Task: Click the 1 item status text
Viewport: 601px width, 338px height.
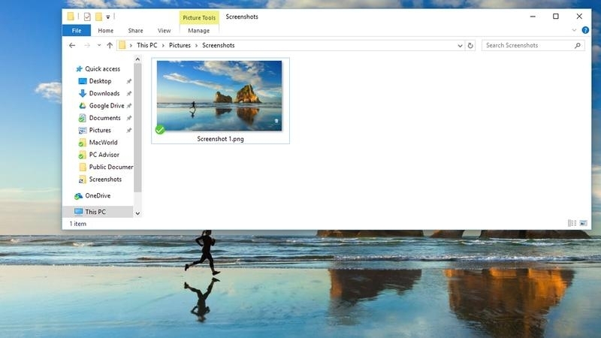Action: tap(78, 224)
